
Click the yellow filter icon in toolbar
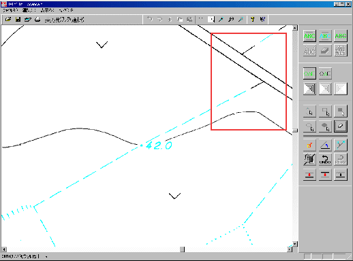pyautogui.click(x=252, y=20)
